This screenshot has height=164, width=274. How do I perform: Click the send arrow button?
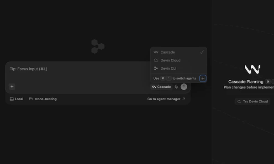(x=184, y=87)
